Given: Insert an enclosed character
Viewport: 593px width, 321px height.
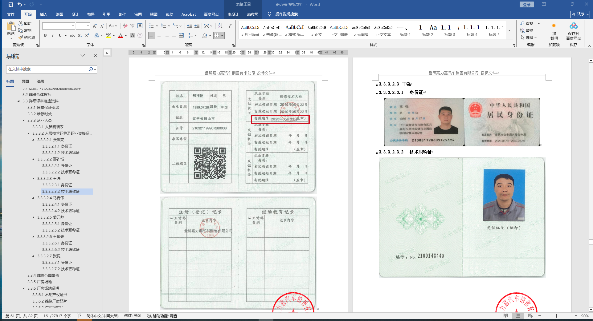Looking at the screenshot, I should click(x=140, y=35).
